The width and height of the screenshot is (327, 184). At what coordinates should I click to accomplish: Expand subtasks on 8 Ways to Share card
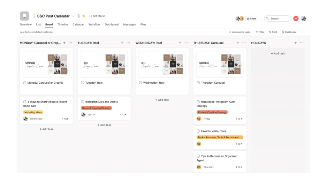click(x=65, y=119)
